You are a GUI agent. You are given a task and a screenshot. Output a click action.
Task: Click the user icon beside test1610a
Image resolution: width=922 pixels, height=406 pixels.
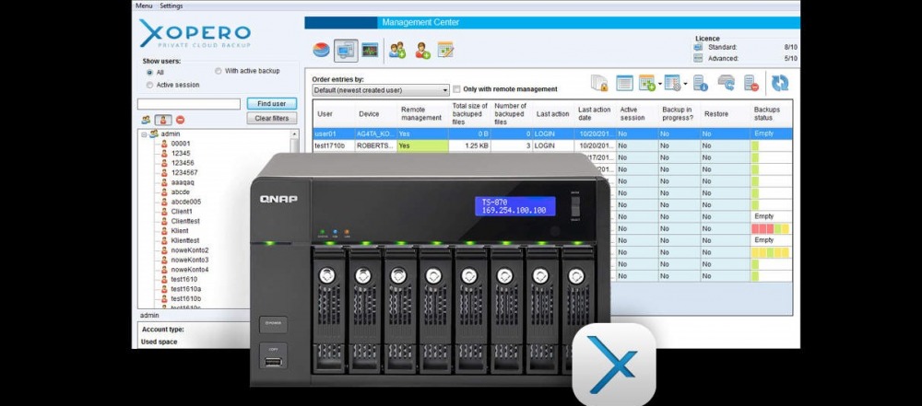[164, 289]
